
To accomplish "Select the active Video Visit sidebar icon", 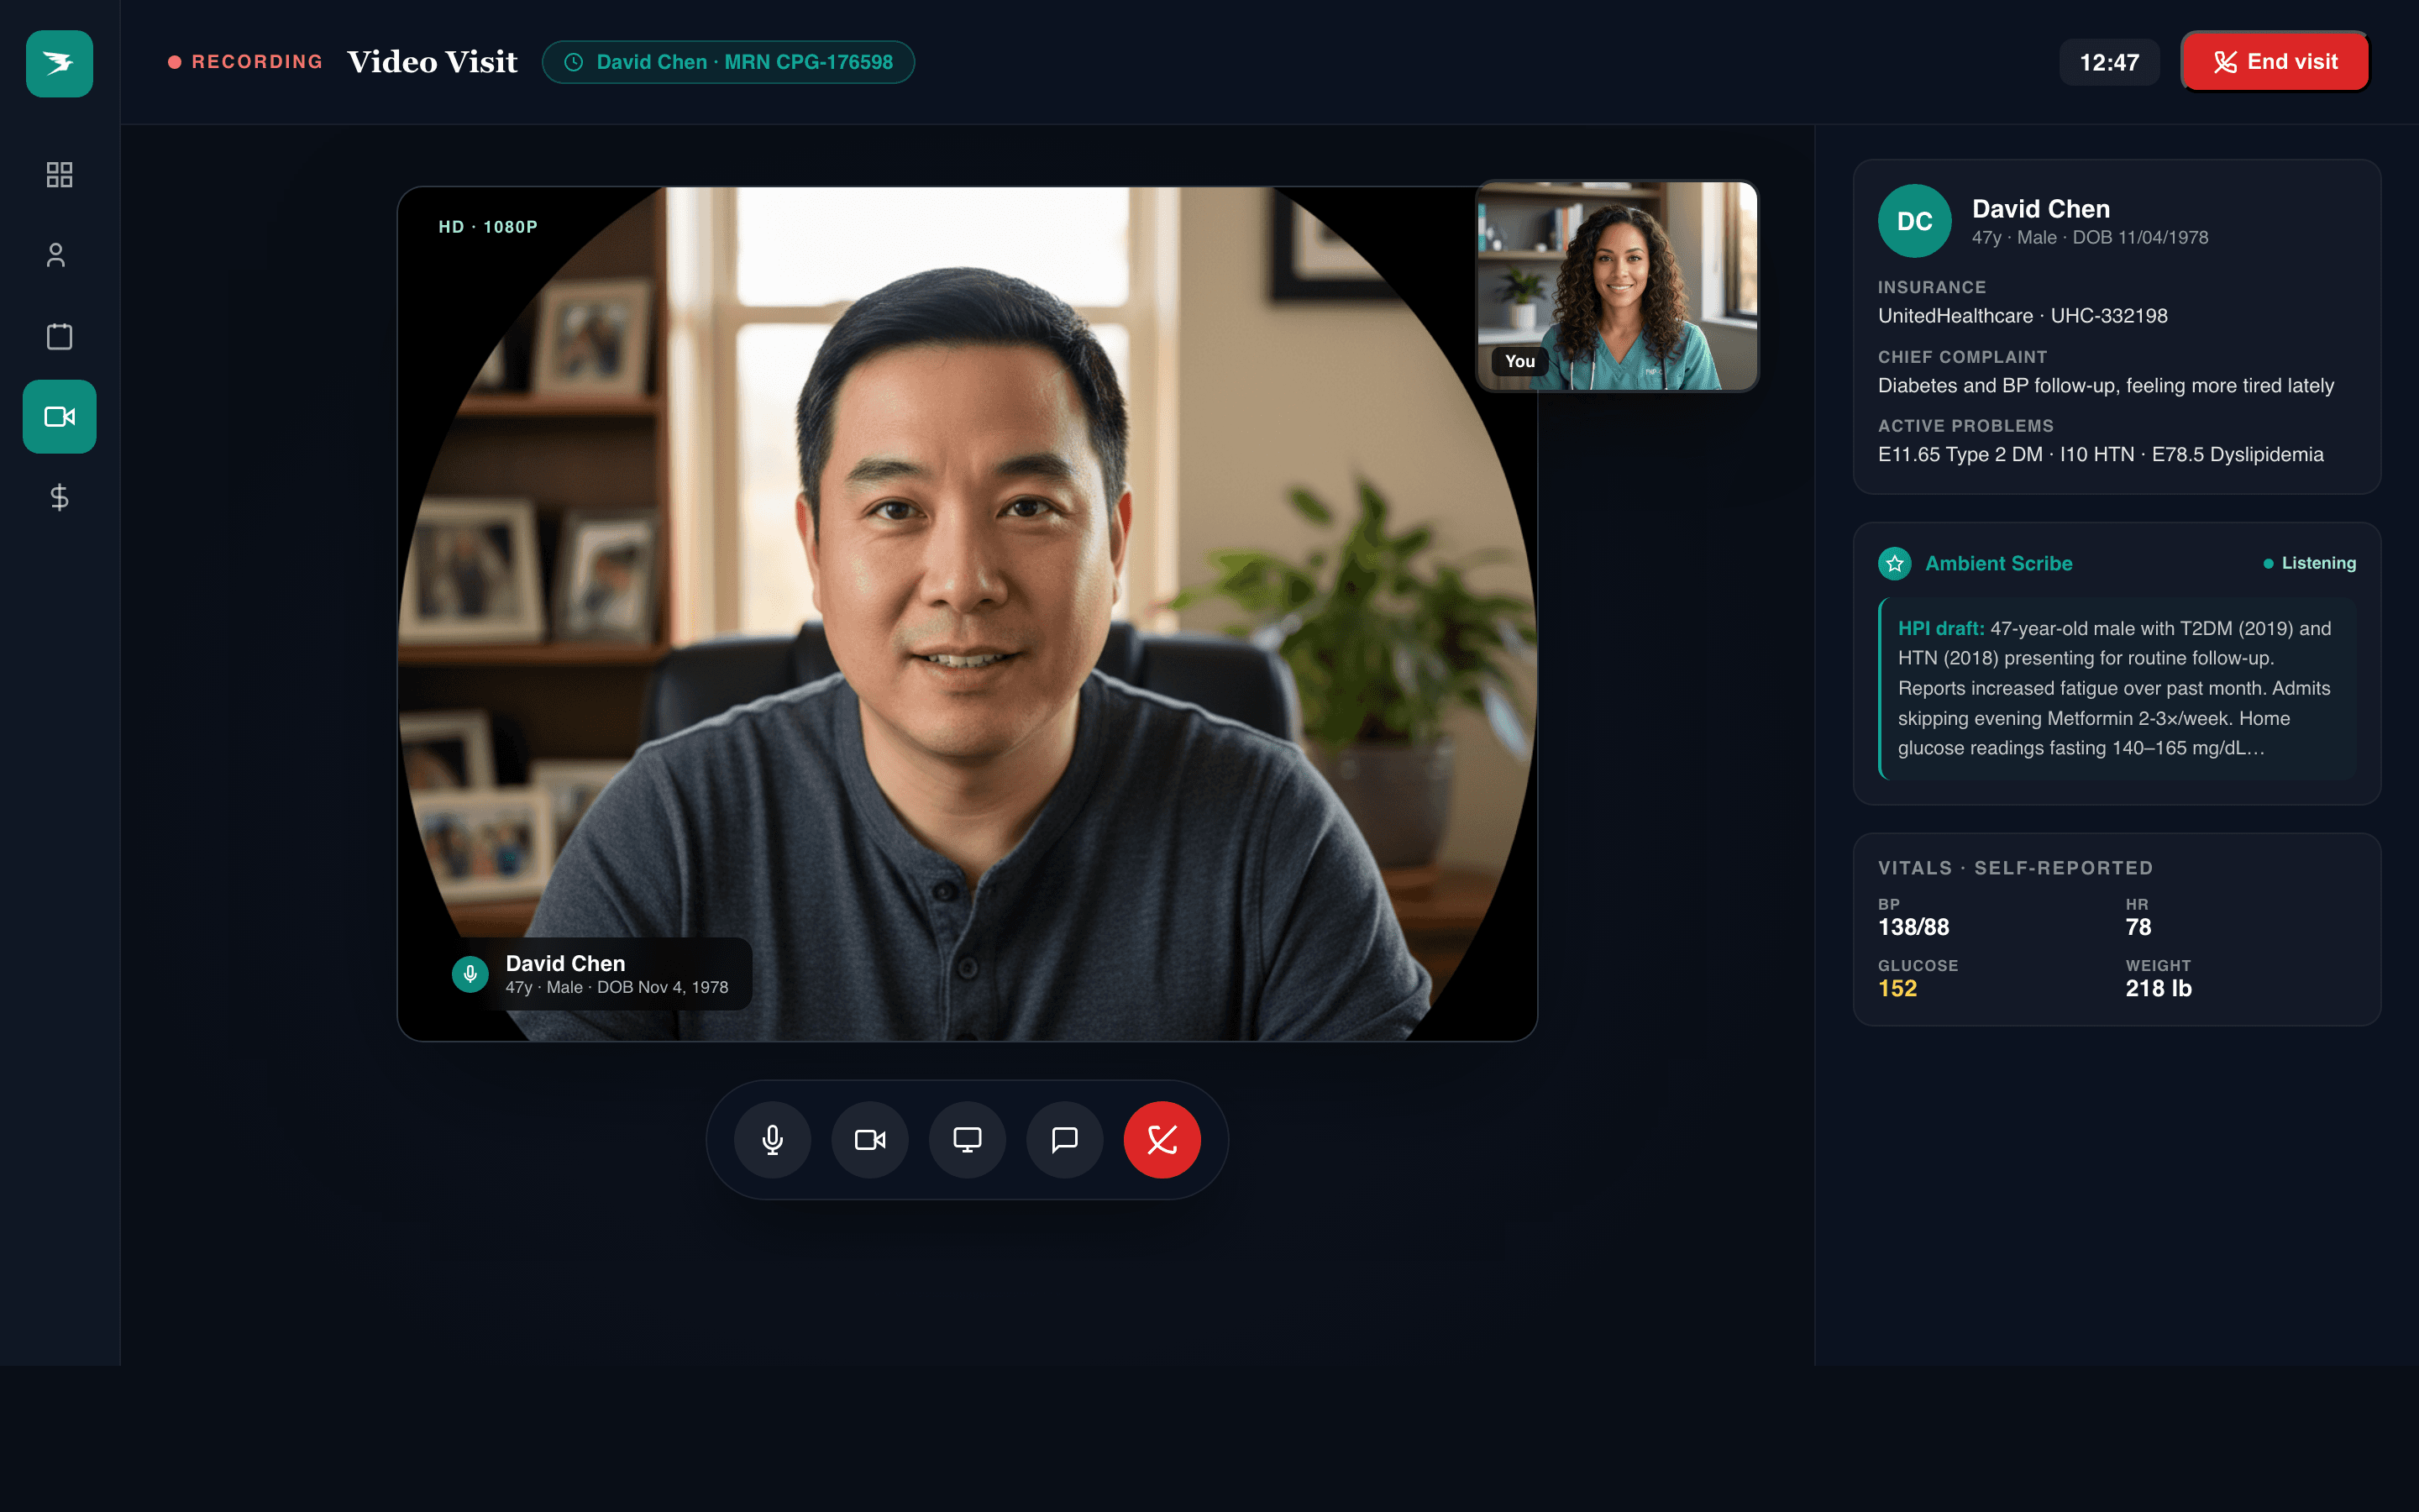I will pos(59,416).
